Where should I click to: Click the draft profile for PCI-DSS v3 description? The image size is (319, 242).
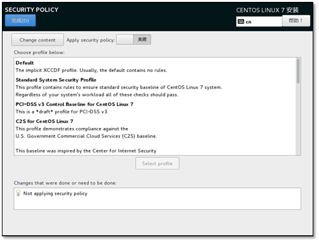pyautogui.click(x=61, y=112)
